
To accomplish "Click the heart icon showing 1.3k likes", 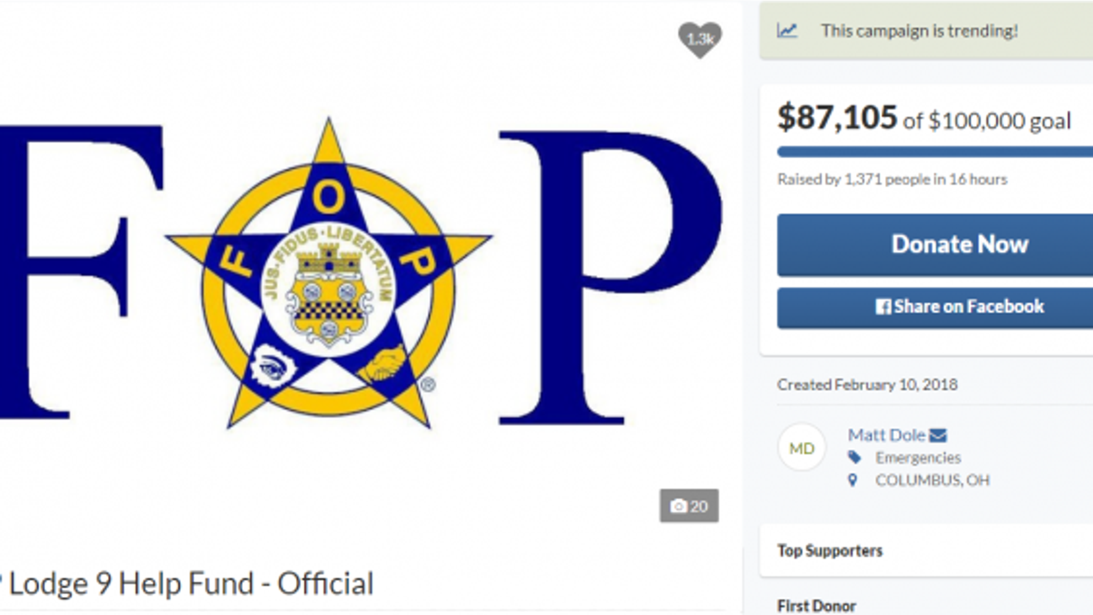I will 700,39.
